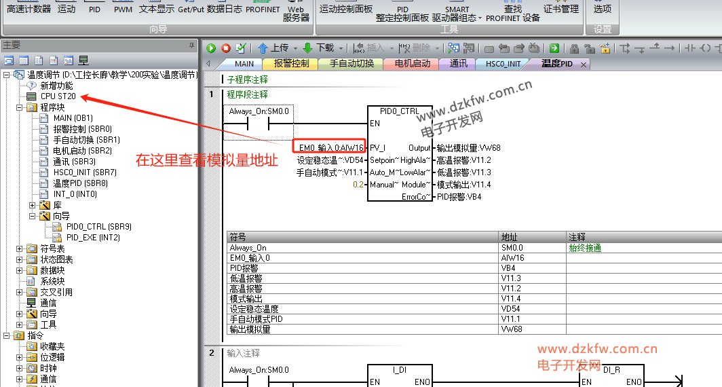Image resolution: width=722 pixels, height=387 pixels.
Task: Open the Web 服务器 wizard
Action: pos(296,14)
